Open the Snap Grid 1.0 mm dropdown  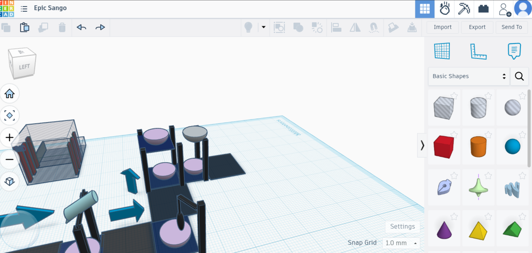[x=401, y=243]
